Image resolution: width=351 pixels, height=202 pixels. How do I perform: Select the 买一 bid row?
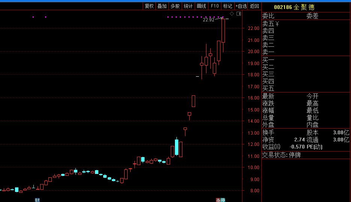[306, 60]
